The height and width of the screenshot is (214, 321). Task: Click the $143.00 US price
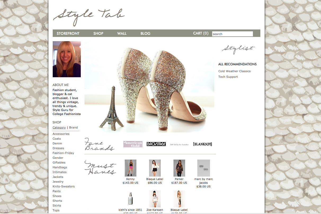130,183
